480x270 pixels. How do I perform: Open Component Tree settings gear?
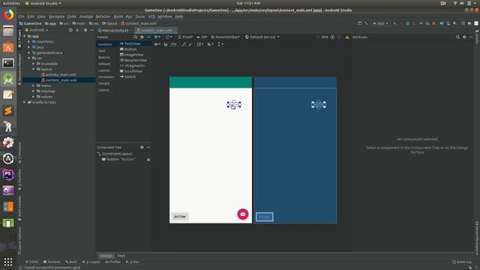142,147
